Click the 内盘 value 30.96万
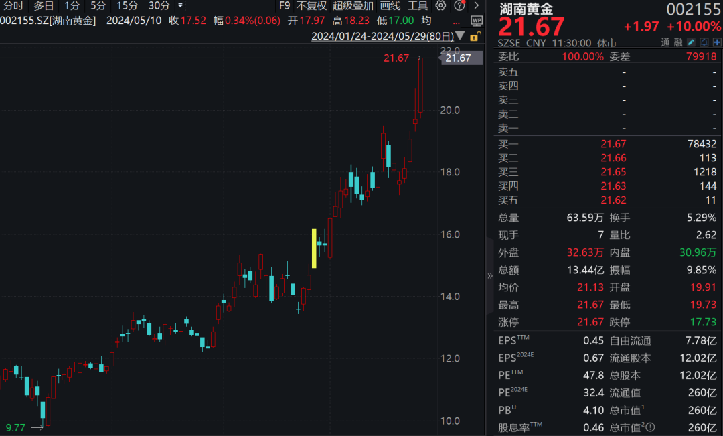 tap(698, 253)
